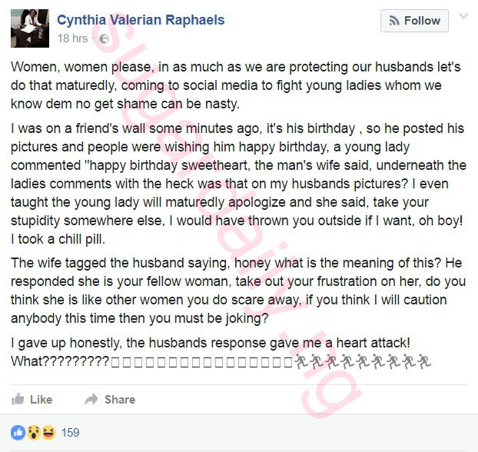Click the paragraph starting 'I was on a friend's wall'
This screenshot has width=478, height=452.
[238, 184]
